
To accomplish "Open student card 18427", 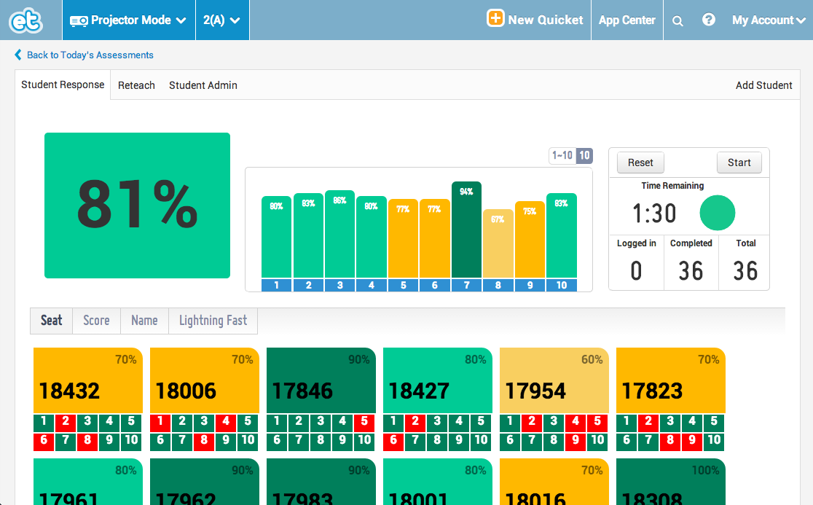I will (x=438, y=380).
